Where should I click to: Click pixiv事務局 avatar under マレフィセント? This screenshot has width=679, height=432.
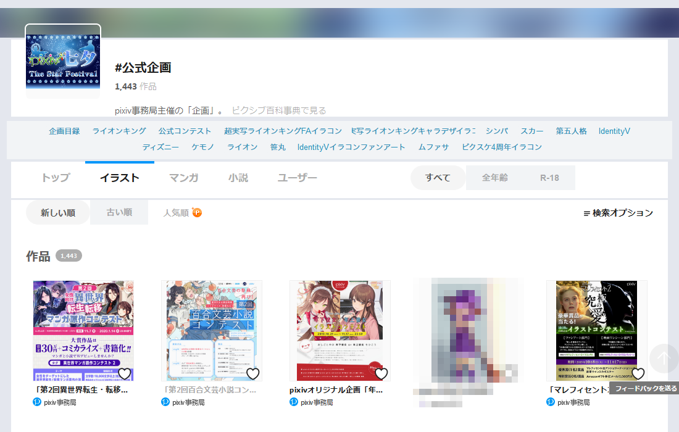[x=551, y=402]
